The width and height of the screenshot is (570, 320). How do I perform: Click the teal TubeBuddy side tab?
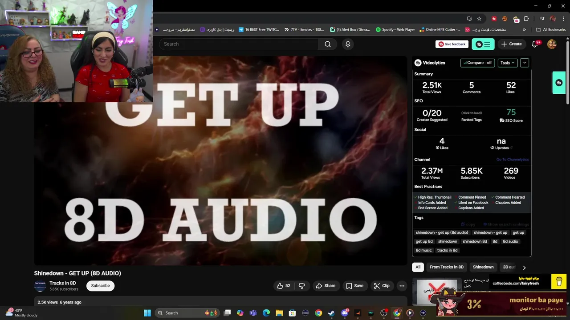[x=559, y=83]
